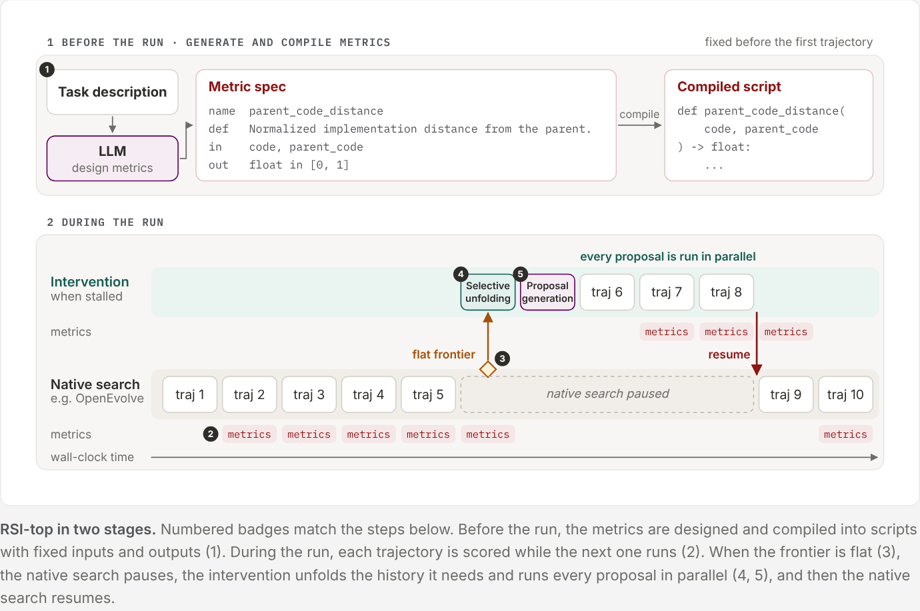Click the 'flat frontier' label
Screen dimensions: 920x611
443,354
